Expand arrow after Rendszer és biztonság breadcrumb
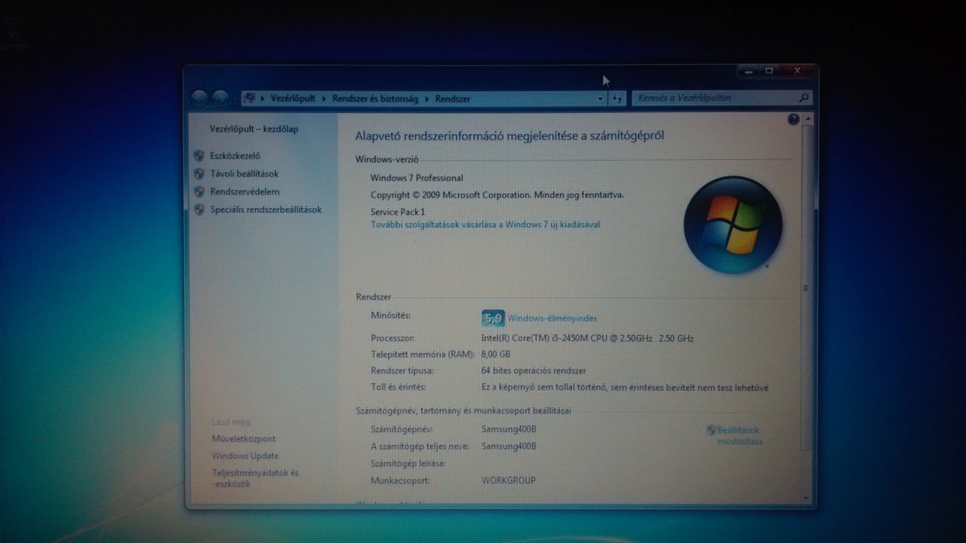The height and width of the screenshot is (543, 966). (x=427, y=99)
